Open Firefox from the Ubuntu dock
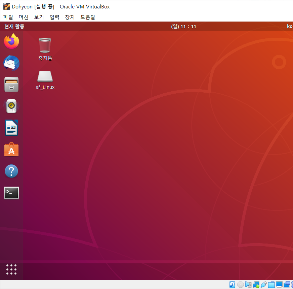Image resolution: width=293 pixels, height=289 pixels. pos(11,41)
